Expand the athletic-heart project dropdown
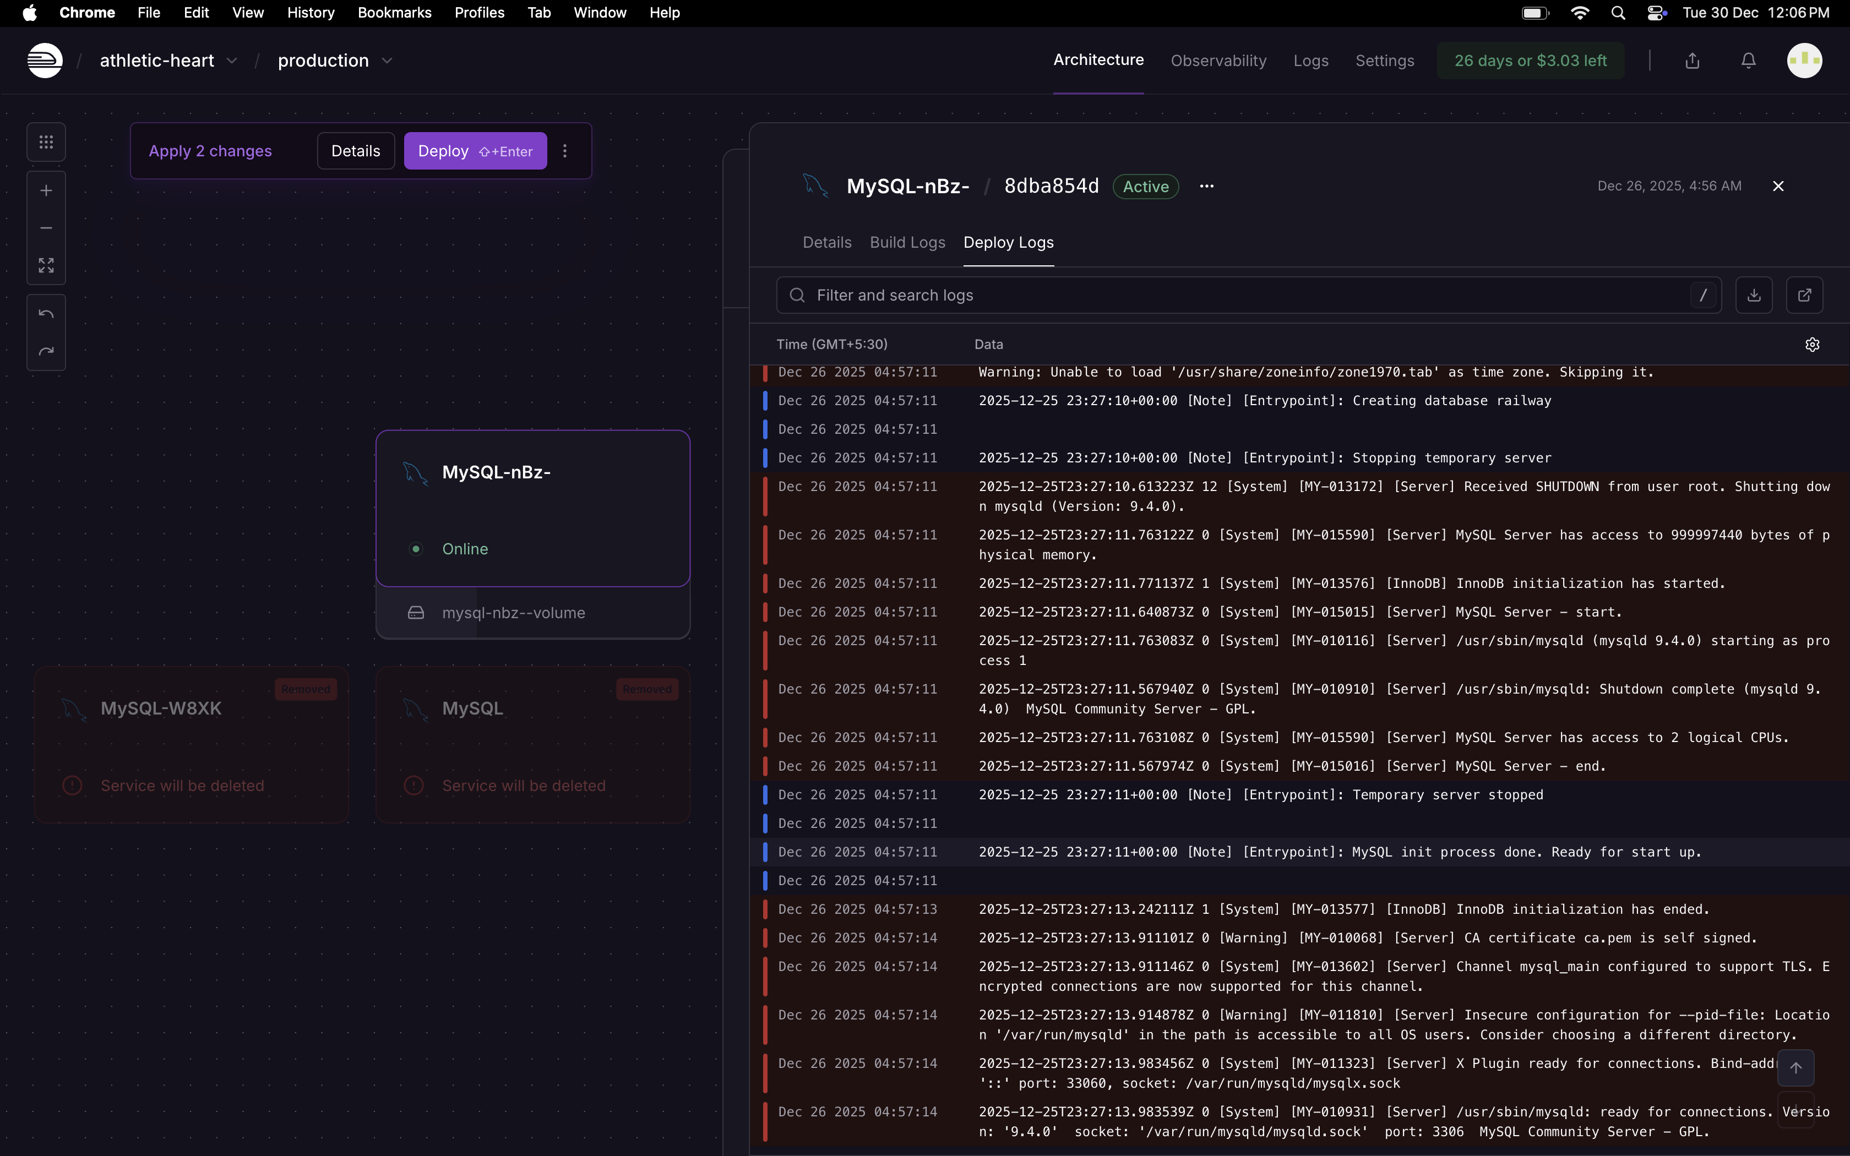Screen dimensions: 1850x1156 (x=232, y=61)
